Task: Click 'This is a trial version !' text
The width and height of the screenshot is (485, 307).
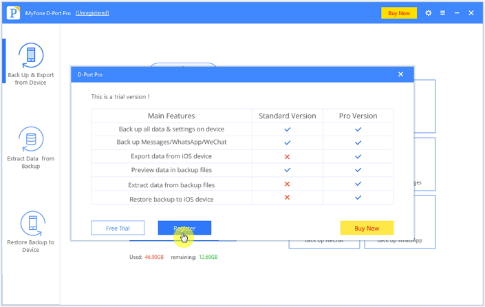Action: click(x=120, y=96)
